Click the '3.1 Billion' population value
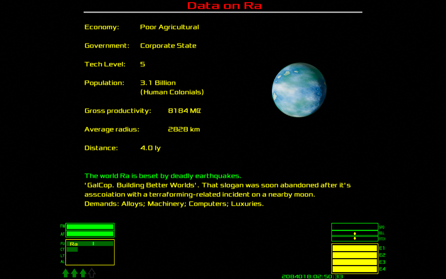The width and height of the screenshot is (446, 279). [x=158, y=83]
